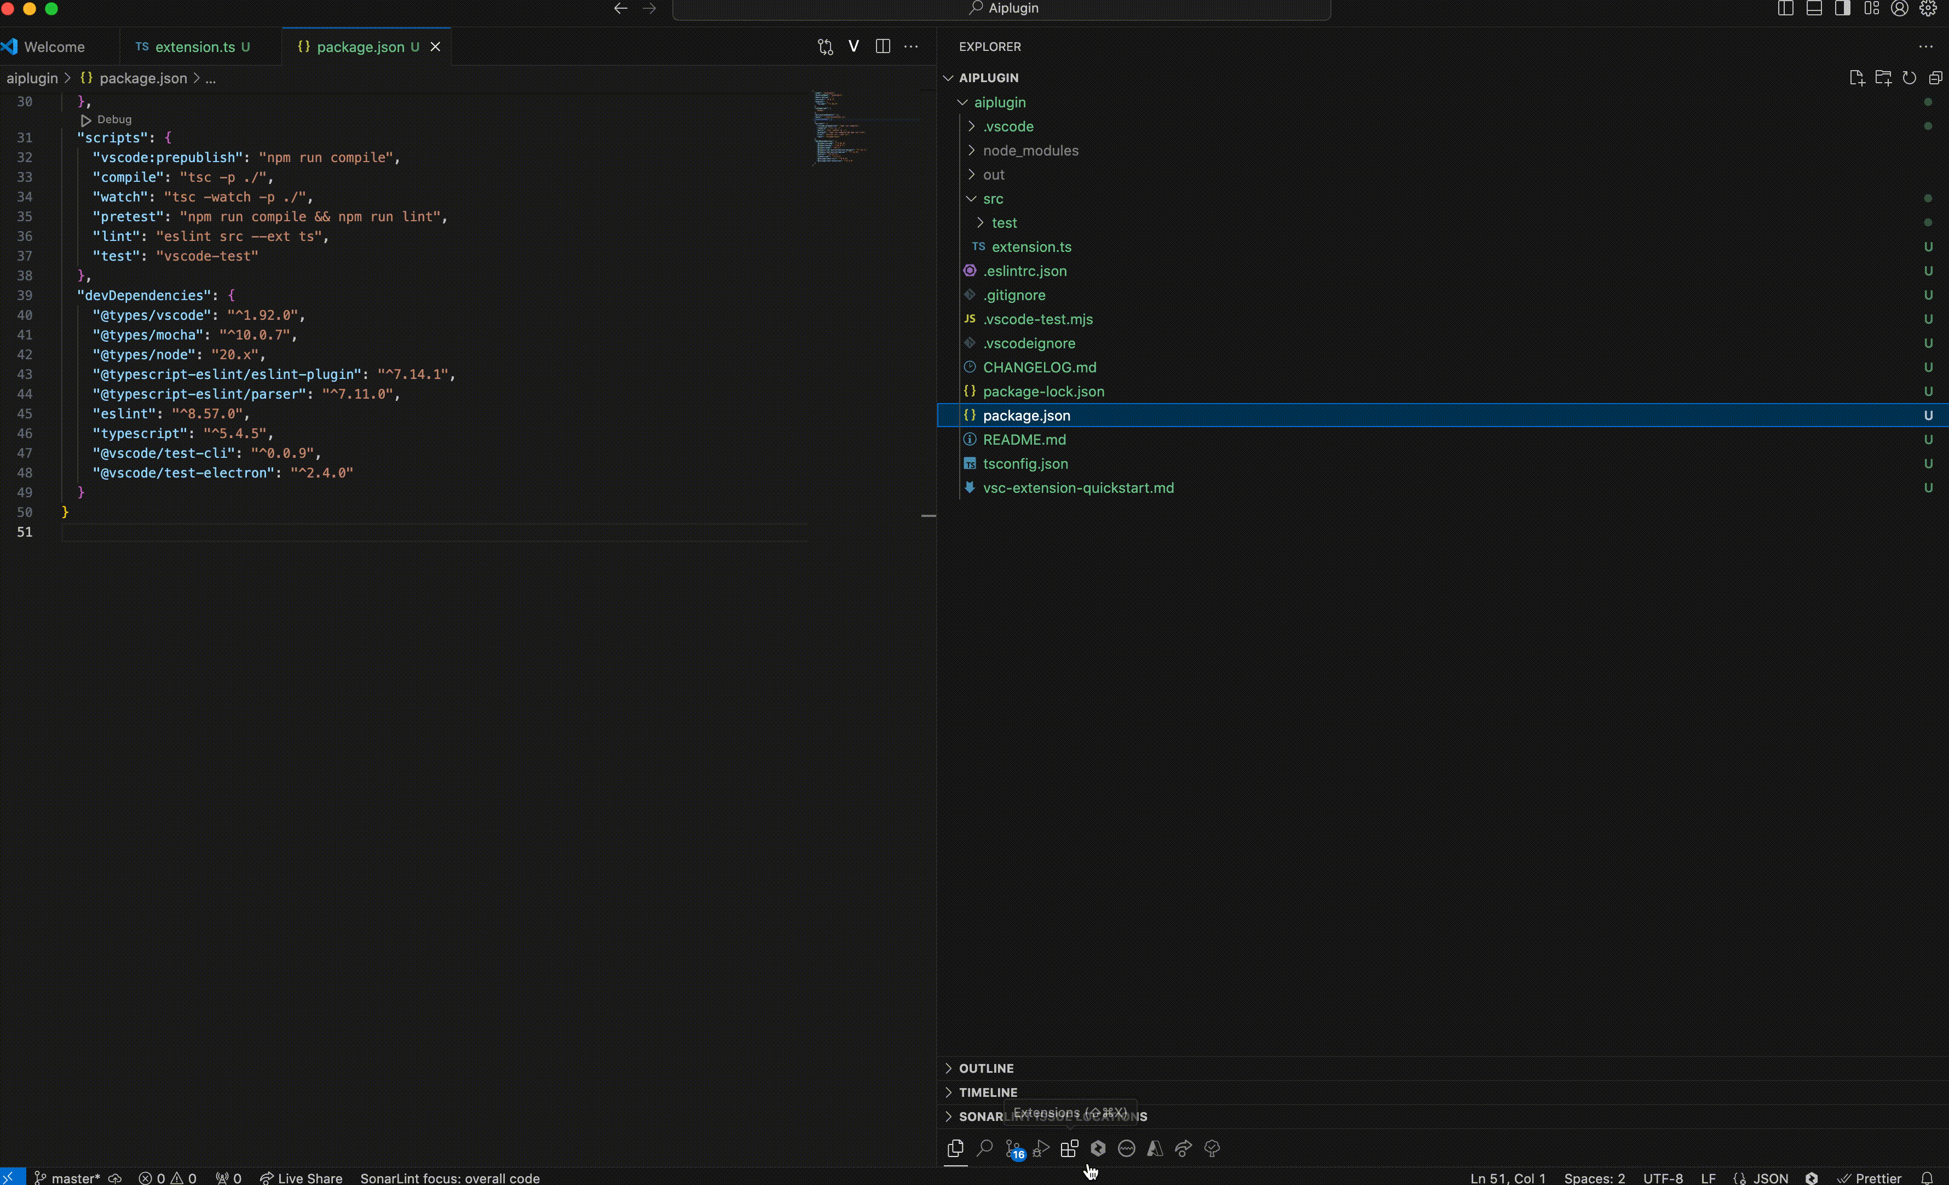Click the Accounts icon in title bar

(x=1899, y=9)
